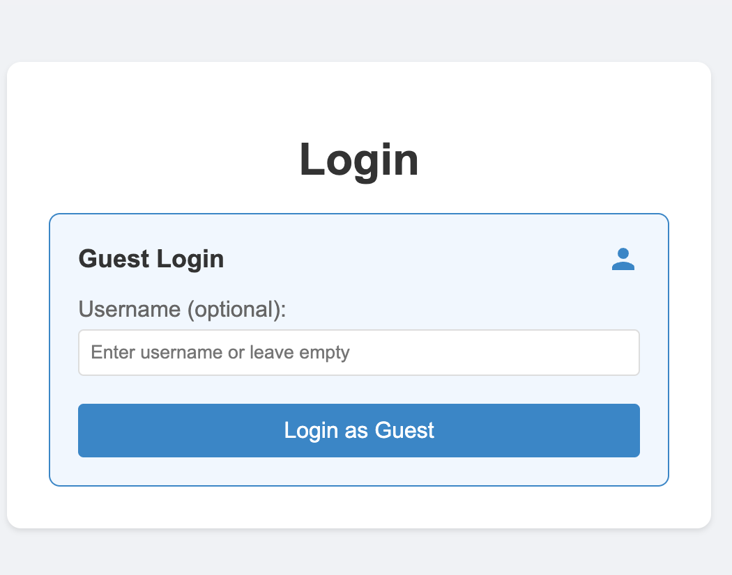Viewport: 732px width, 575px height.
Task: Click the Login as Guest button
Action: (x=358, y=430)
